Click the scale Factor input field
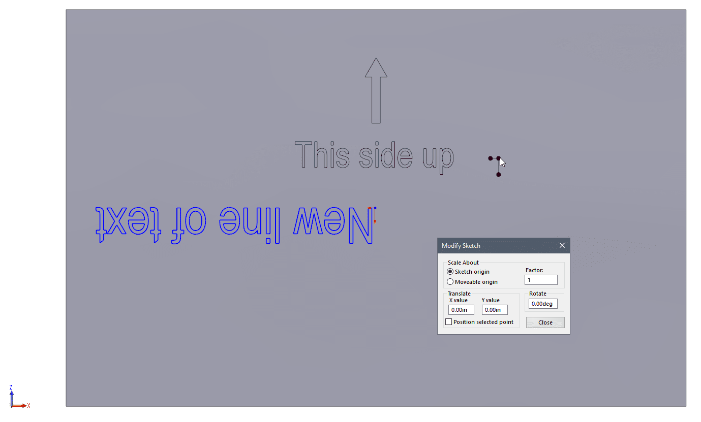This screenshot has width=701, height=422. pos(541,280)
